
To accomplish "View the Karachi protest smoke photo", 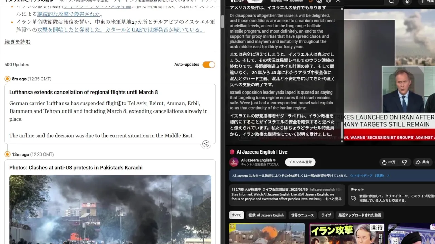I will 110,209.
